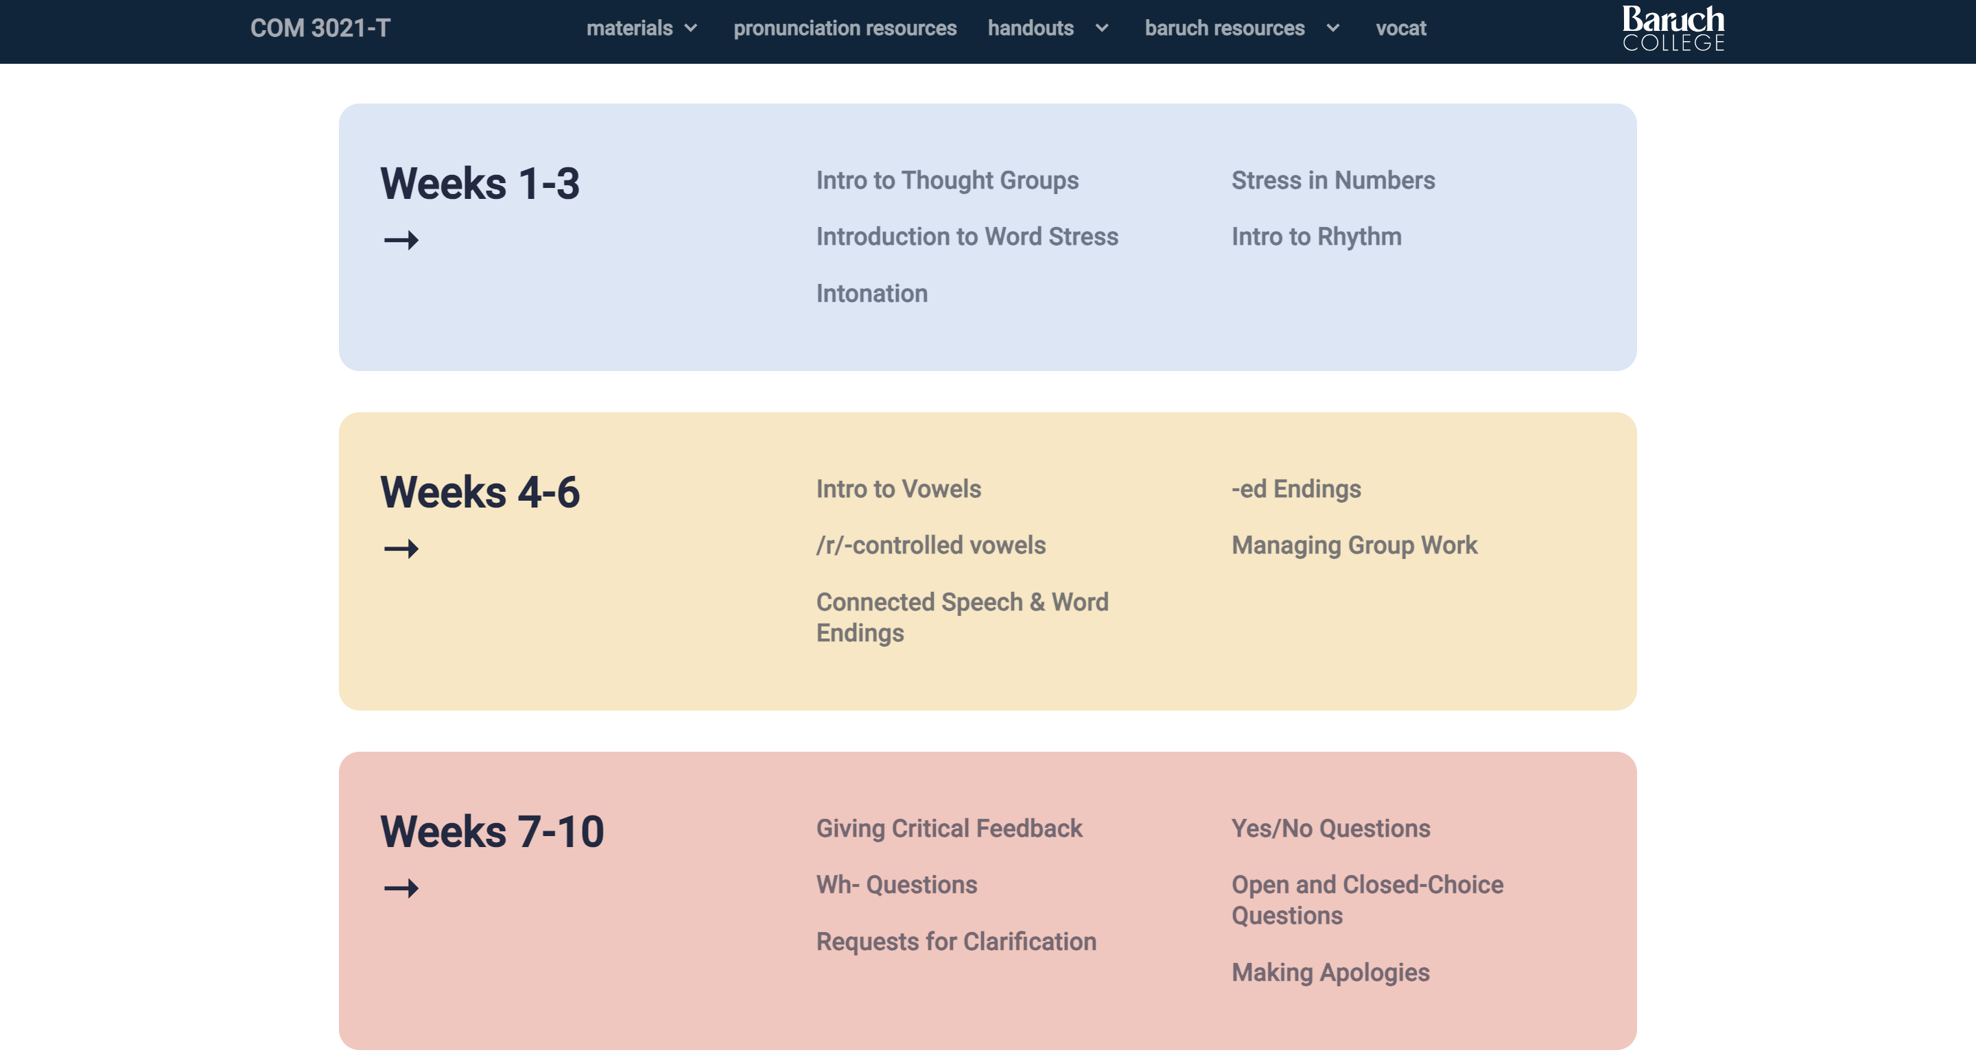Open the pronunciation resources menu item
Screen dimensions: 1976x1059
[845, 28]
